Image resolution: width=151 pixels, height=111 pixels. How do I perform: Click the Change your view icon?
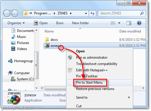[x=113, y=23]
